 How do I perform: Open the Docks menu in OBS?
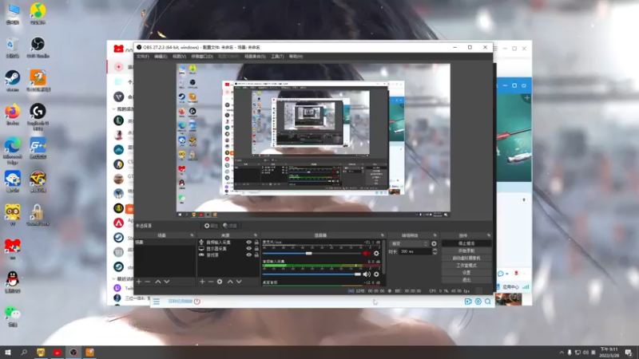click(202, 57)
